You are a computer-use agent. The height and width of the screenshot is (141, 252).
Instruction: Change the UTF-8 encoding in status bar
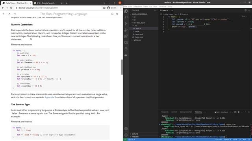[235, 139]
